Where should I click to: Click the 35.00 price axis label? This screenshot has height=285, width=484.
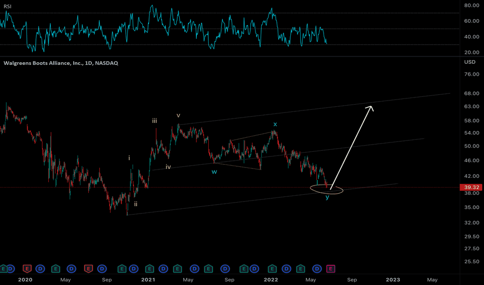click(472, 207)
